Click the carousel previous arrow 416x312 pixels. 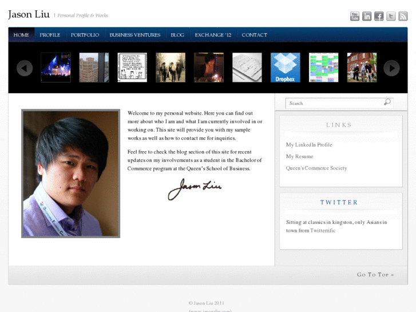point(25,68)
